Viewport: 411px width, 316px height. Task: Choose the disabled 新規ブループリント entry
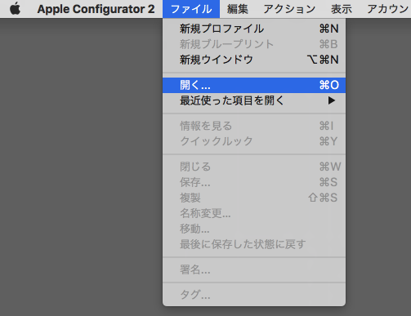(254, 44)
